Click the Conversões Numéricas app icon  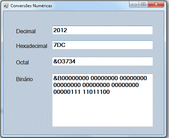pyautogui.click(x=6, y=6)
